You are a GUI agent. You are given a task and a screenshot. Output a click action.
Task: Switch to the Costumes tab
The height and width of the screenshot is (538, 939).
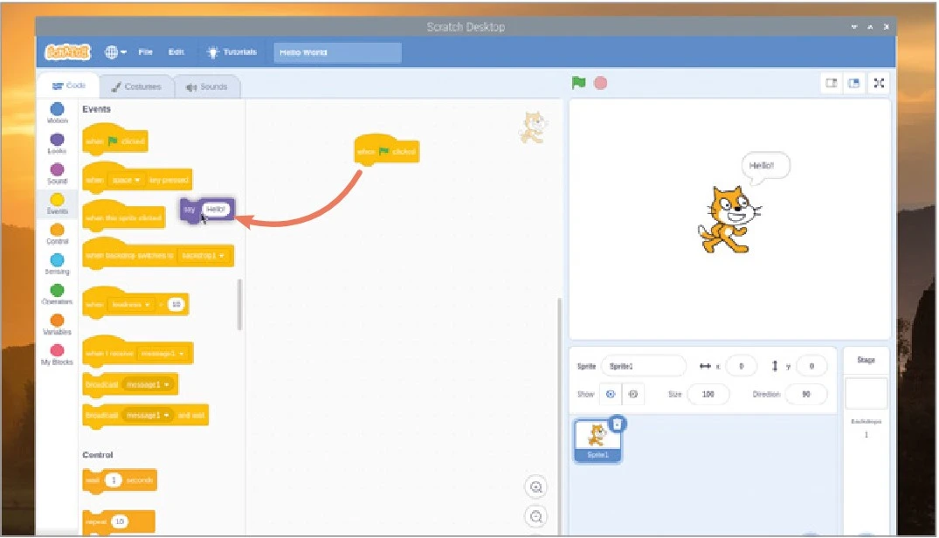(x=136, y=86)
